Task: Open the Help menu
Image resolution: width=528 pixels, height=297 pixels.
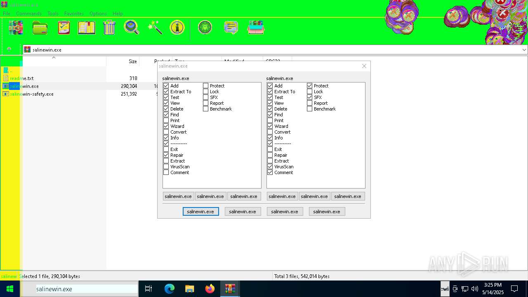Action: click(x=118, y=14)
